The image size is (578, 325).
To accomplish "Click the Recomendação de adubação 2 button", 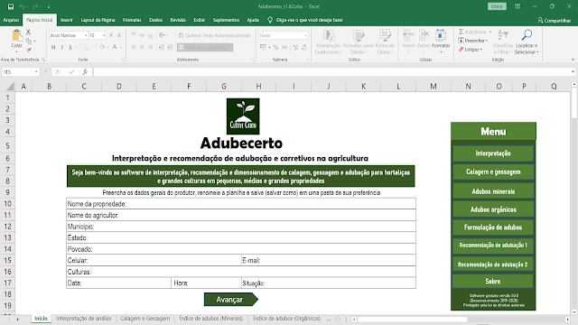I will click(x=493, y=265).
